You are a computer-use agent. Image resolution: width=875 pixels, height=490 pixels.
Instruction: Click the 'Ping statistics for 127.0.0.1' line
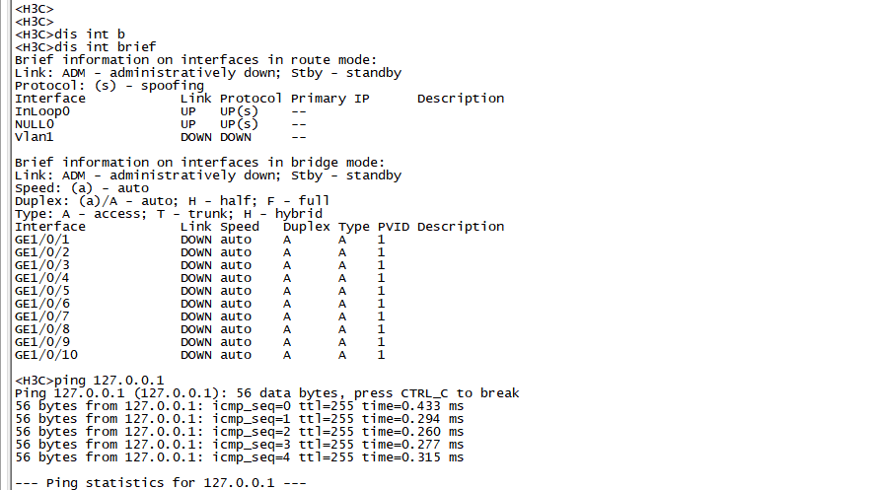coord(161,483)
